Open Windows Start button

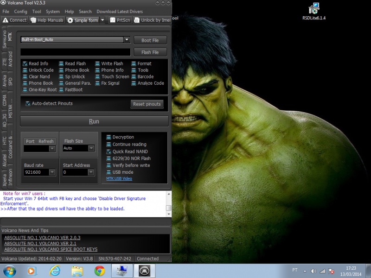click(10, 271)
